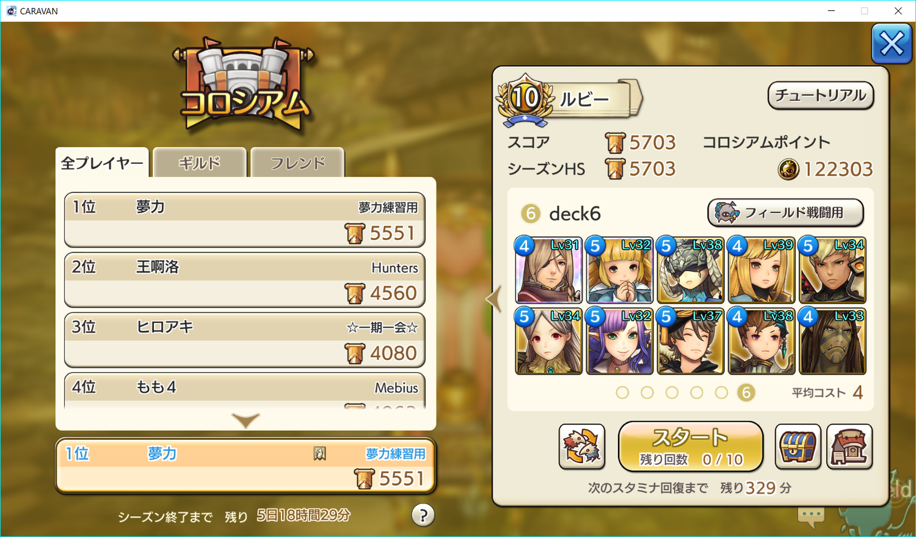The width and height of the screenshot is (916, 537).
Task: Select deck page dot number 6
Action: point(746,392)
